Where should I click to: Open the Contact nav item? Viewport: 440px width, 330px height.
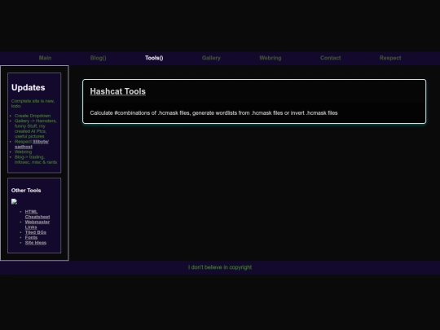pos(330,58)
